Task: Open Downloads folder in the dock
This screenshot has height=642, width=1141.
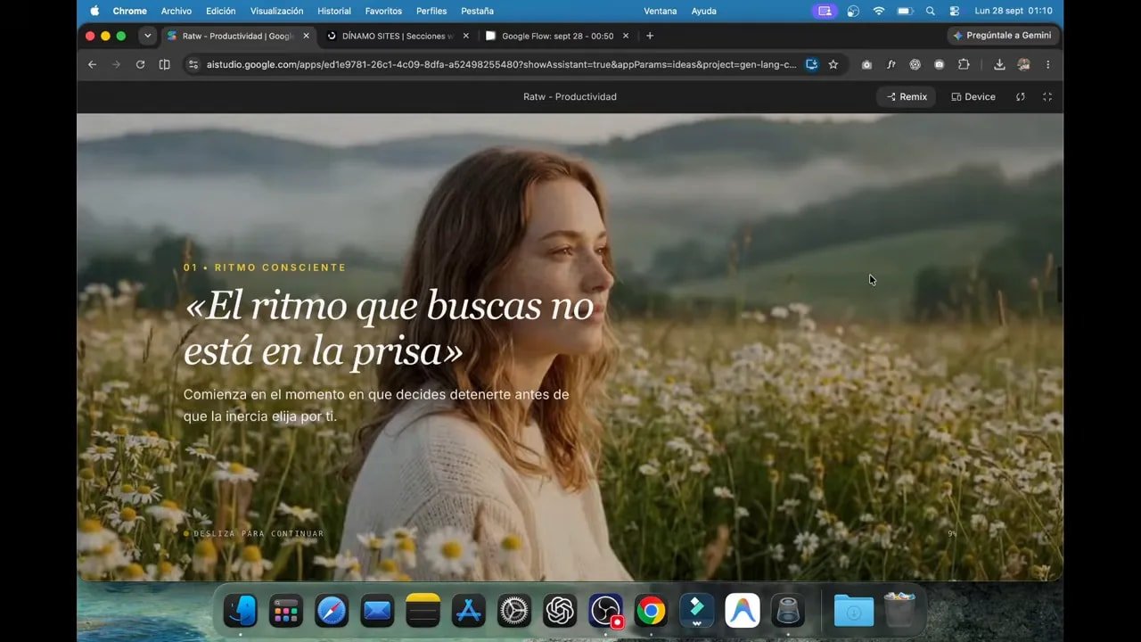Action: pos(854,611)
